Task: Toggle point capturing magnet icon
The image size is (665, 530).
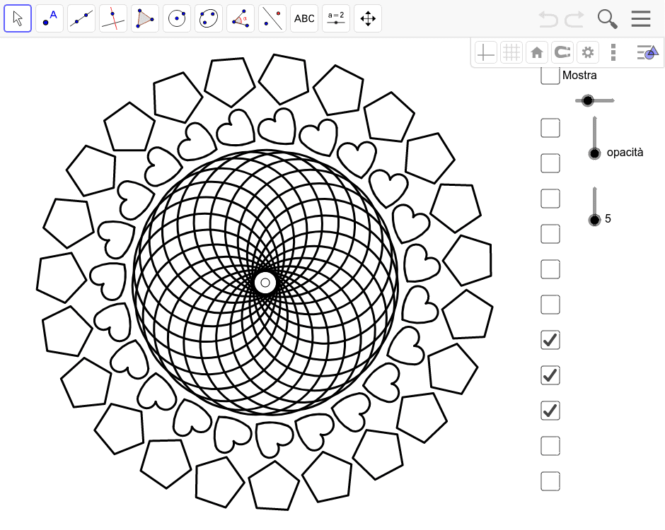Action: pyautogui.click(x=562, y=53)
